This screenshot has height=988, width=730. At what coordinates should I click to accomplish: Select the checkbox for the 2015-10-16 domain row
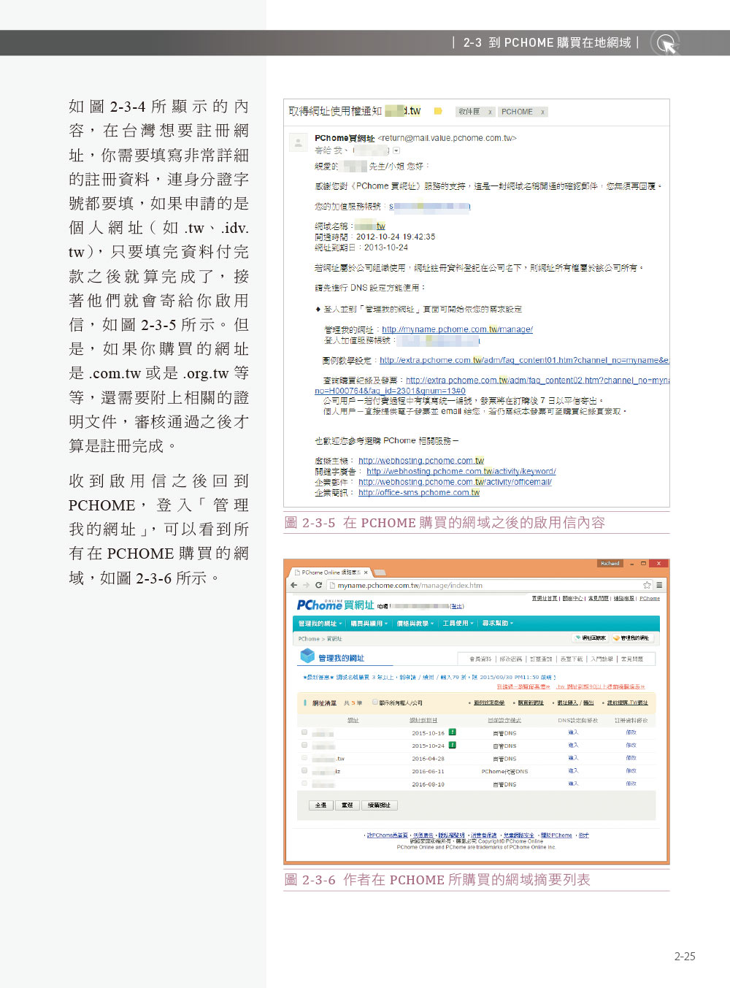point(304,732)
